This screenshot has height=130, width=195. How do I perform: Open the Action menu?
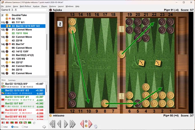click(8, 6)
